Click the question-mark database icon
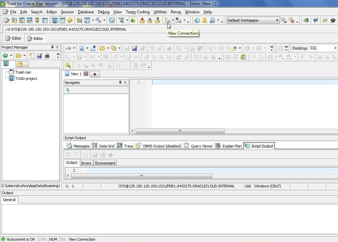The width and height of the screenshot is (338, 242). coord(158,21)
